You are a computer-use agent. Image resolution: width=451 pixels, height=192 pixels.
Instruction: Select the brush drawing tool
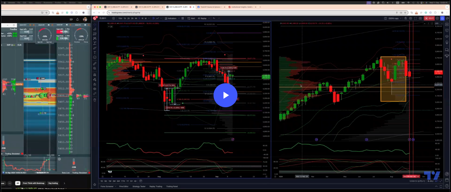(95, 48)
